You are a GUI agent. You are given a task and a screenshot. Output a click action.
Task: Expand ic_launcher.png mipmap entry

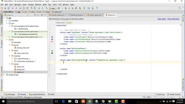click(x=12, y=59)
